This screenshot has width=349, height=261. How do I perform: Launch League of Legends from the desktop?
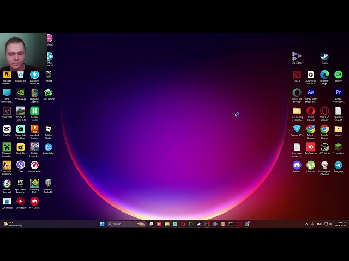(x=34, y=96)
